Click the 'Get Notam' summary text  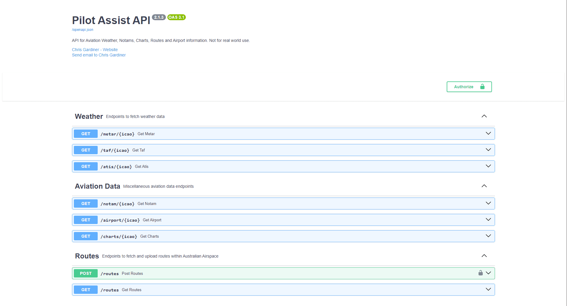(x=147, y=204)
